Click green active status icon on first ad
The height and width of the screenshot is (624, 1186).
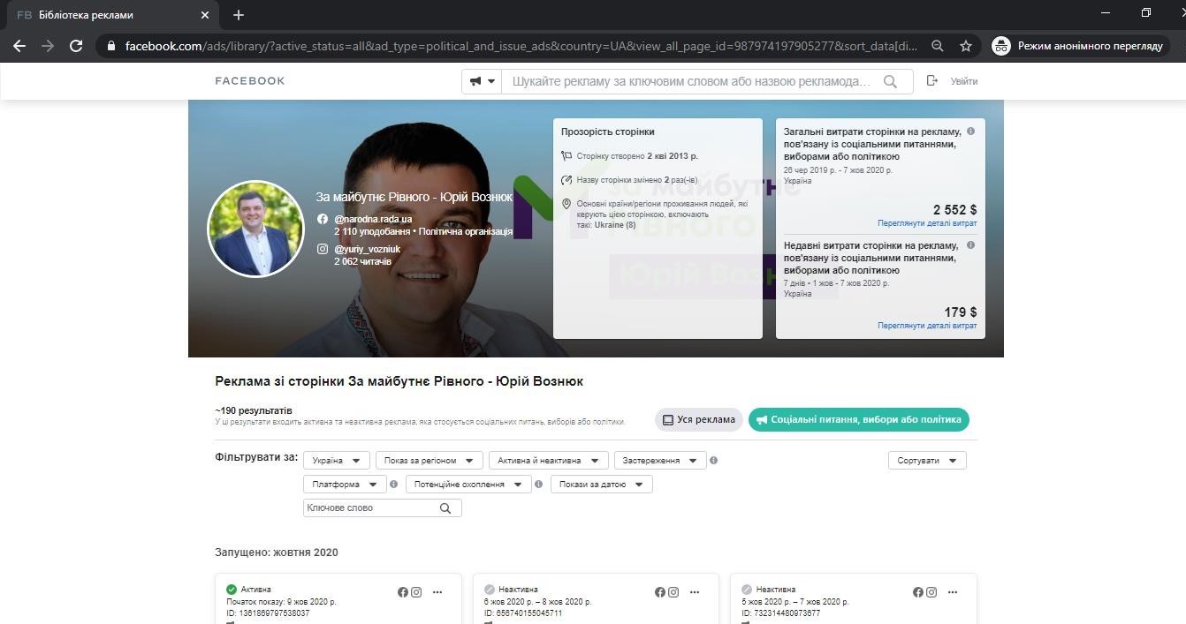[232, 590]
